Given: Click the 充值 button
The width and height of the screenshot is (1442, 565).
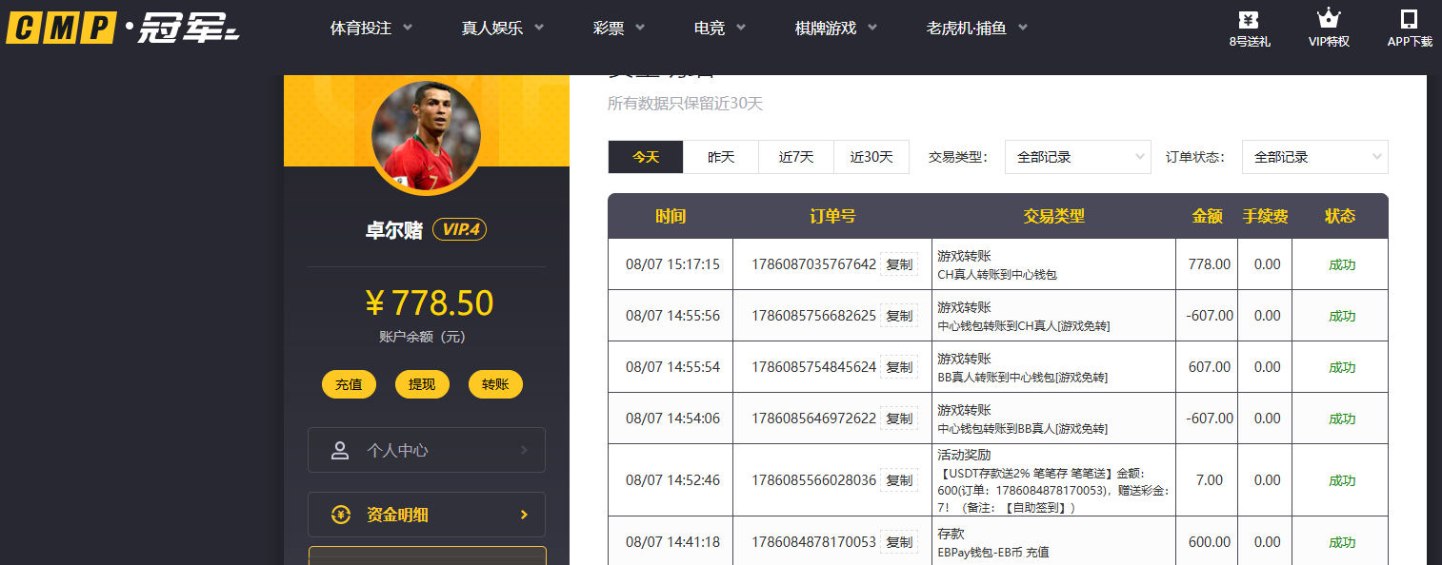Looking at the screenshot, I should point(349,384).
